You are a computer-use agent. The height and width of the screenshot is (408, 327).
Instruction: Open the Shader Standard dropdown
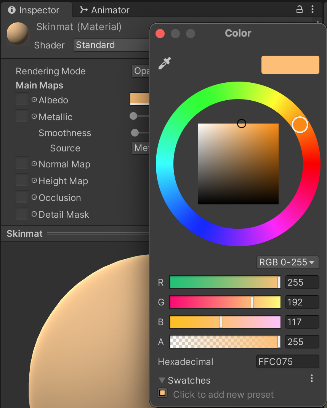point(111,45)
